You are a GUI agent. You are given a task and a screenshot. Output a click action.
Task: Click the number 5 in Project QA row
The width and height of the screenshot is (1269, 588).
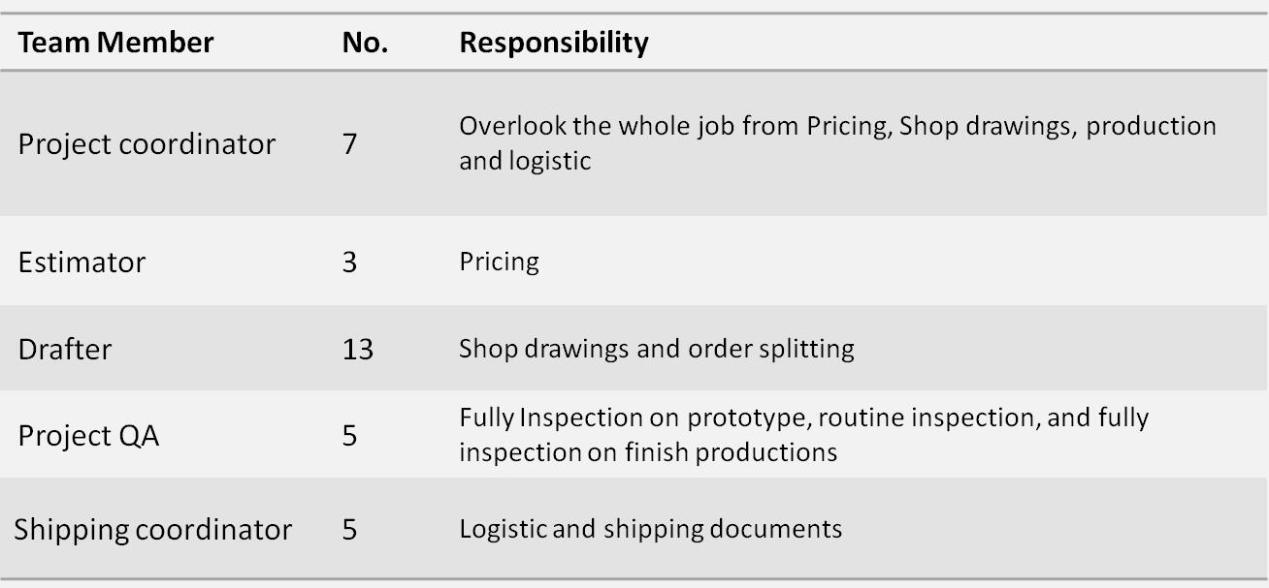tap(350, 436)
